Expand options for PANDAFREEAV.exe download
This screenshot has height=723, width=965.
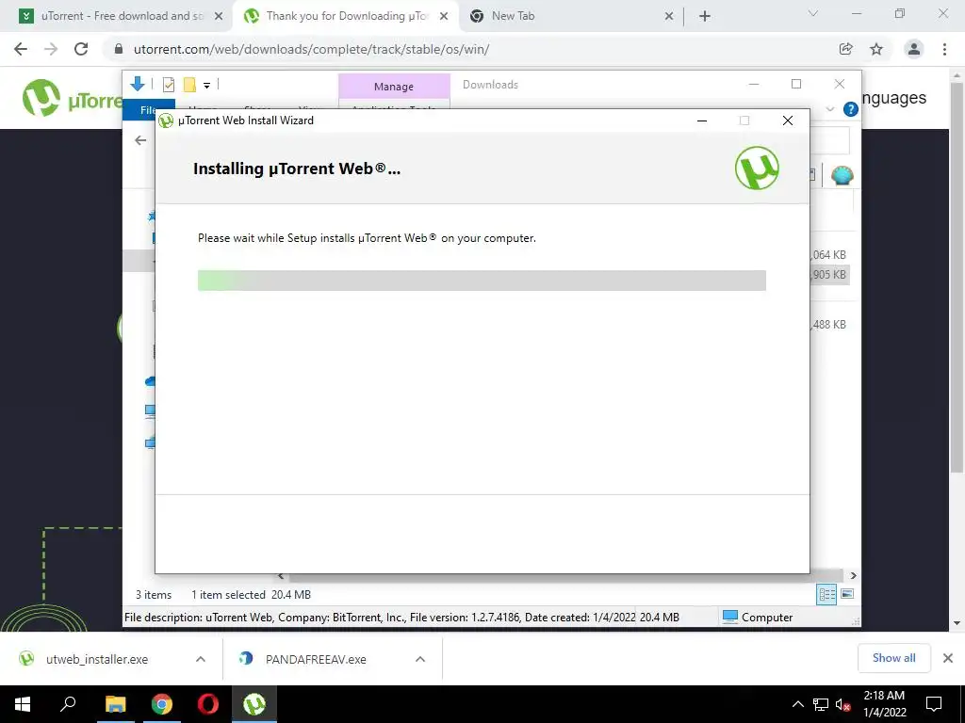pos(420,659)
